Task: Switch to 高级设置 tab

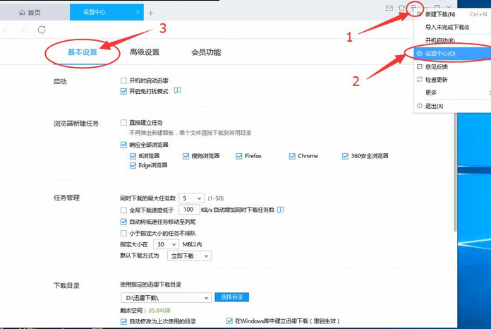Action: point(145,52)
